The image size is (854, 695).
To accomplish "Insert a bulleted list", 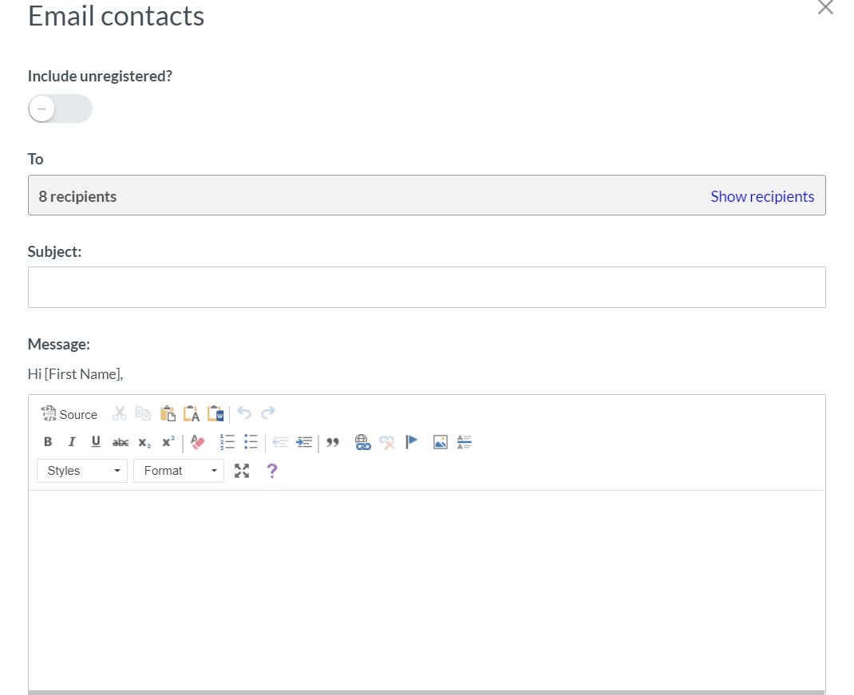I will [x=251, y=442].
